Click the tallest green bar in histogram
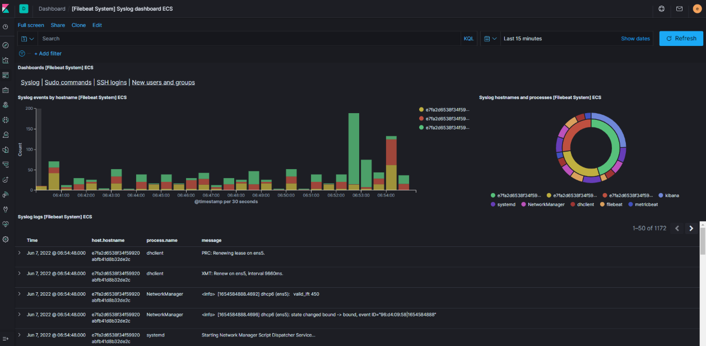The height and width of the screenshot is (346, 706). click(354, 149)
